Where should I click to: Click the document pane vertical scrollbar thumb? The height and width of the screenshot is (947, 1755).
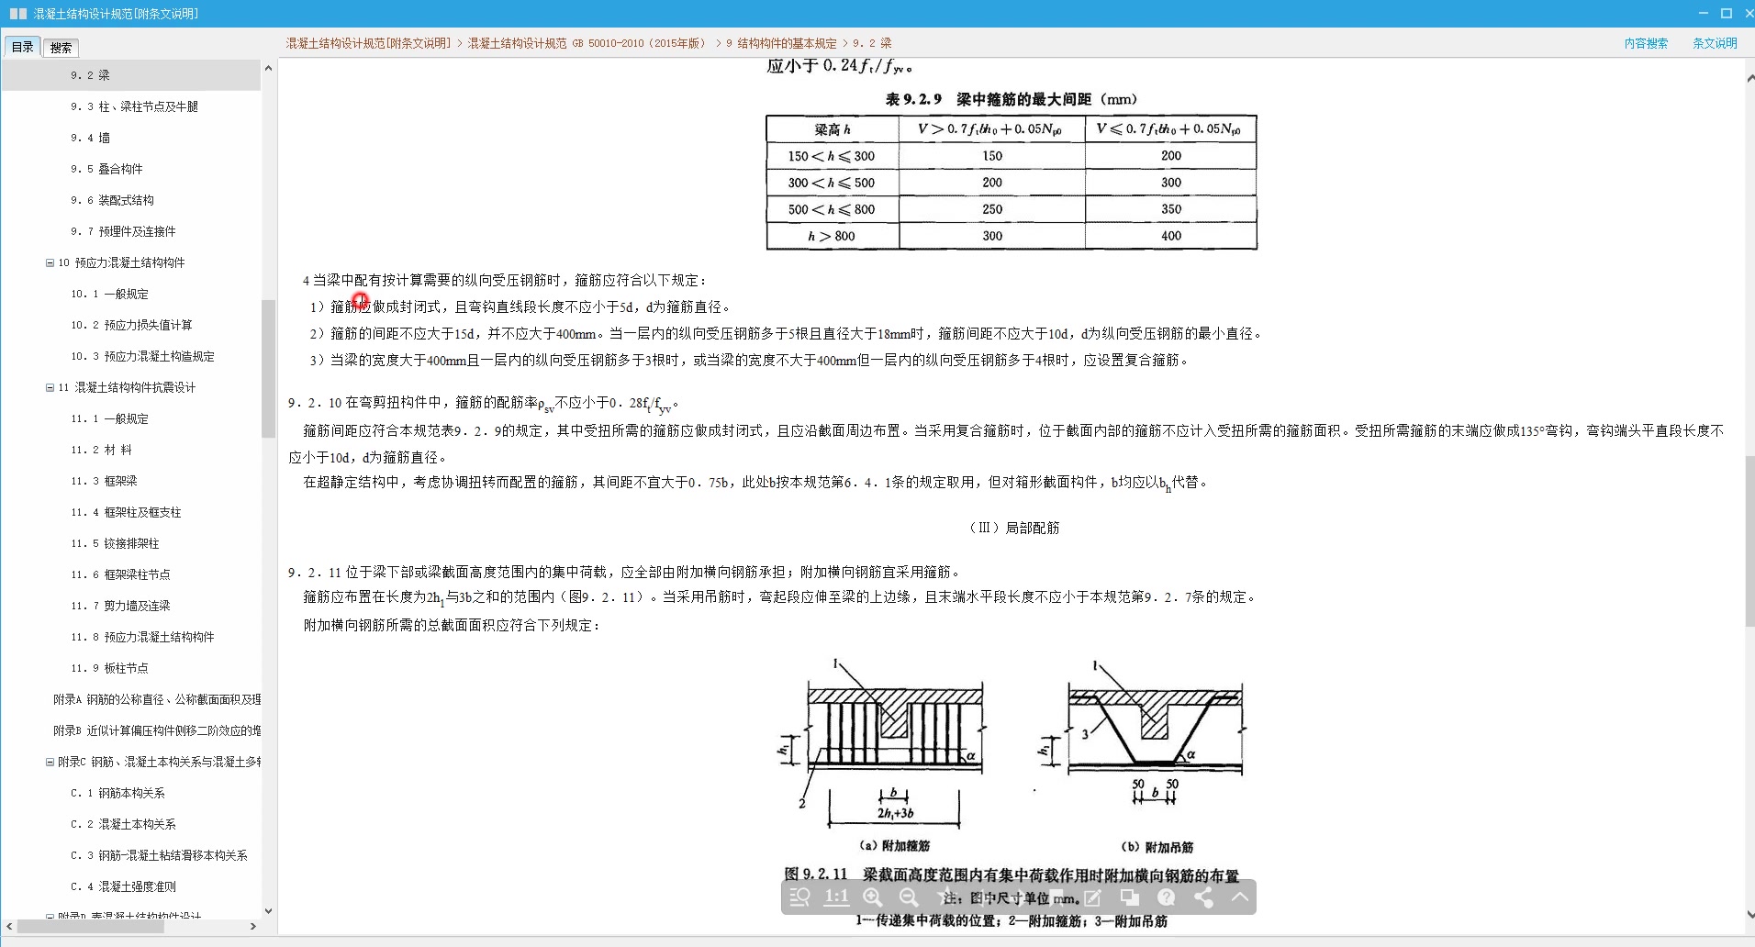[1749, 540]
